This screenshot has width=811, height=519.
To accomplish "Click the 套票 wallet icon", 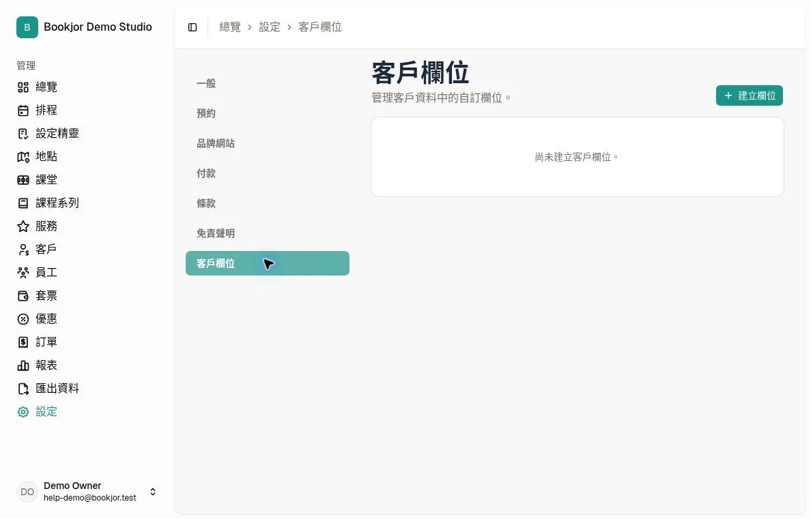I will tap(23, 296).
